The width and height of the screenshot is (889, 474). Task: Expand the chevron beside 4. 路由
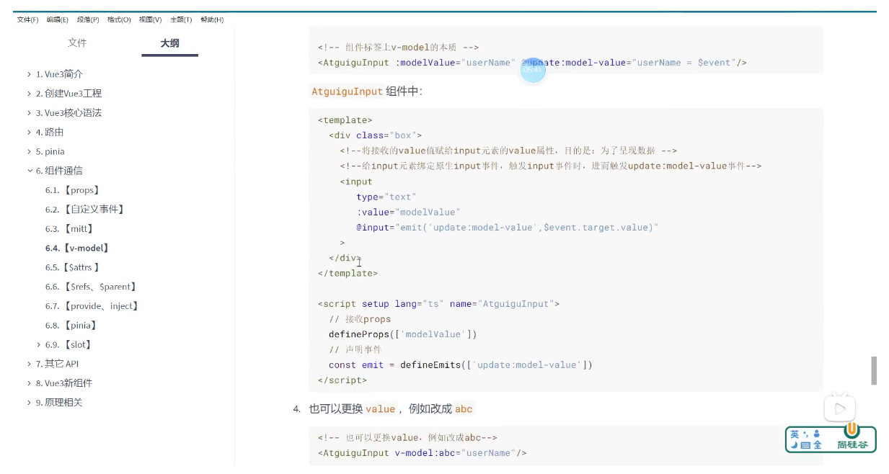30,133
